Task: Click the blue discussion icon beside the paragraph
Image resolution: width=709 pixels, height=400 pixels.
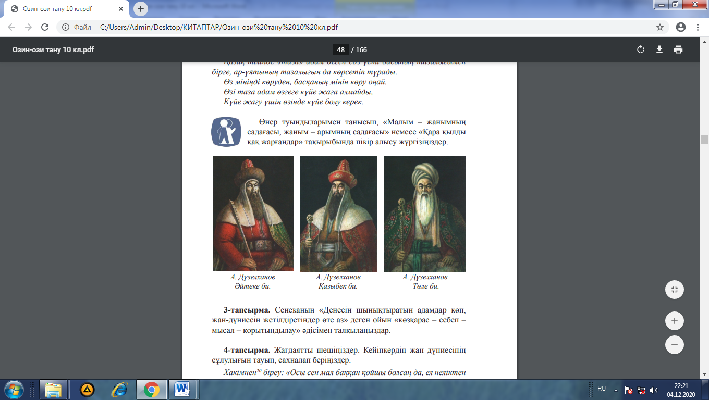Action: 226,132
